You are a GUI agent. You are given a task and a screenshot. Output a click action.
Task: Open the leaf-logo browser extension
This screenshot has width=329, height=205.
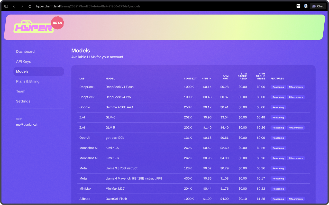tap(298, 6)
